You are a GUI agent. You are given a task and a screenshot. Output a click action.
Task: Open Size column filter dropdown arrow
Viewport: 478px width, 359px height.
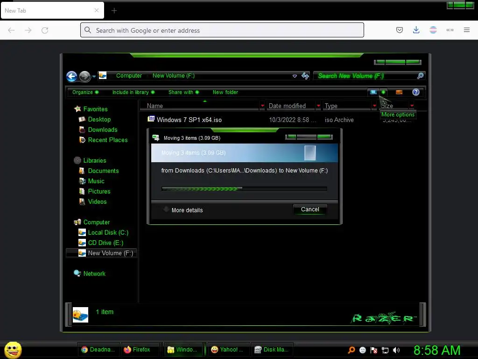point(412,106)
